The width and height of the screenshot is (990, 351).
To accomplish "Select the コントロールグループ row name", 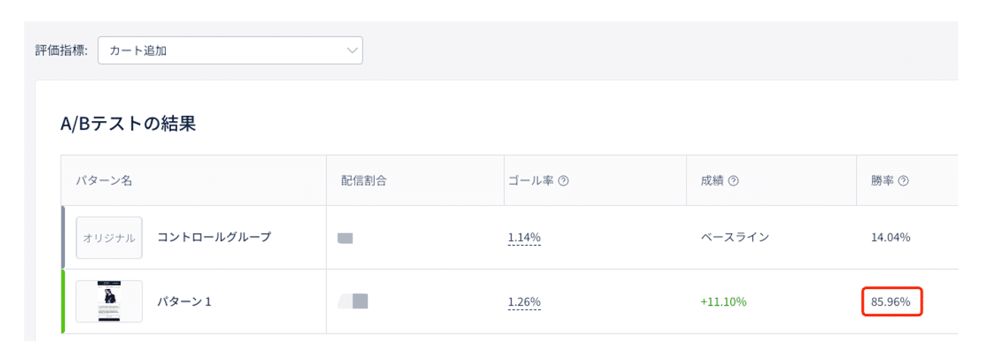I will [x=213, y=238].
